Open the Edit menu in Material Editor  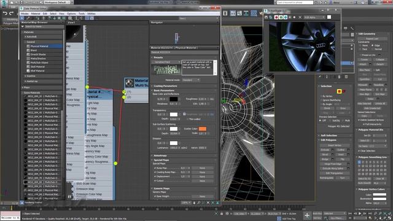click(x=45, y=14)
